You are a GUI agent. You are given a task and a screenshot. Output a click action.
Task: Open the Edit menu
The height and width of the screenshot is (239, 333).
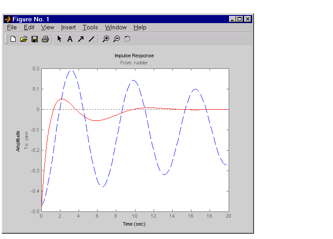coord(29,28)
